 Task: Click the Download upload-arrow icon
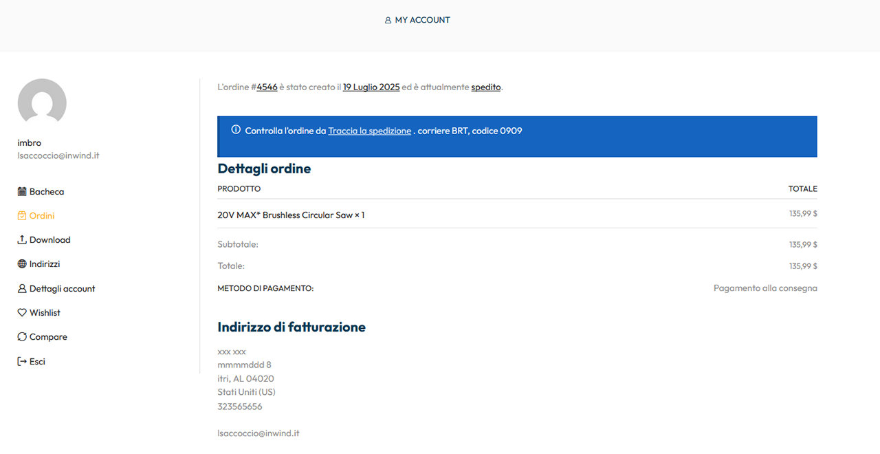[x=22, y=240]
